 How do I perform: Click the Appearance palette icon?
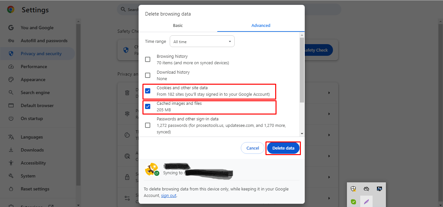click(x=11, y=79)
